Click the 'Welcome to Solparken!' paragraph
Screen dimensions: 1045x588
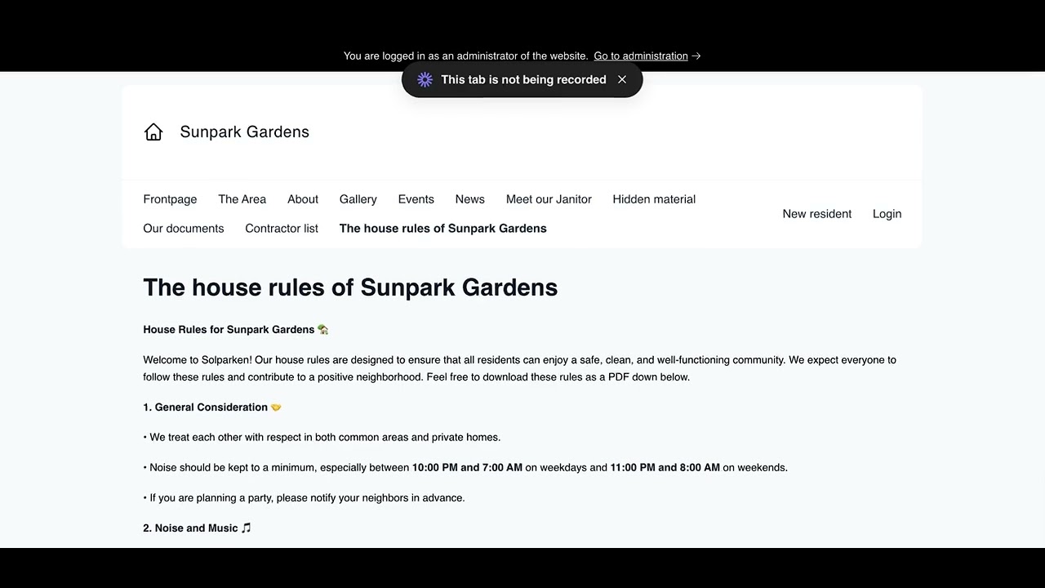[x=519, y=368]
